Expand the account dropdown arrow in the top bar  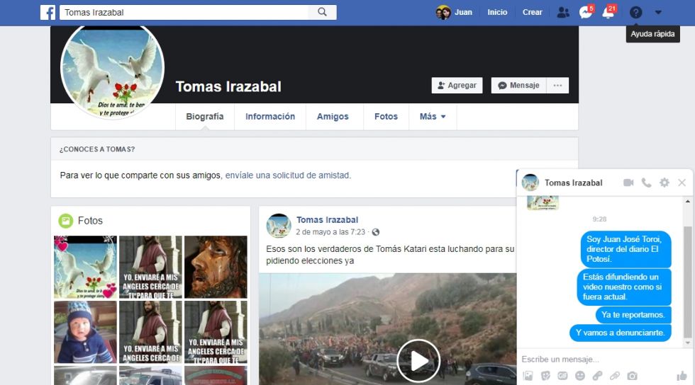pos(658,13)
